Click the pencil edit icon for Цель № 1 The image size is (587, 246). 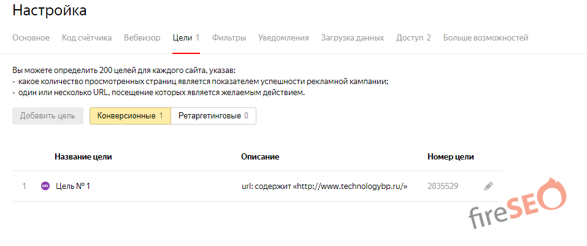point(488,186)
